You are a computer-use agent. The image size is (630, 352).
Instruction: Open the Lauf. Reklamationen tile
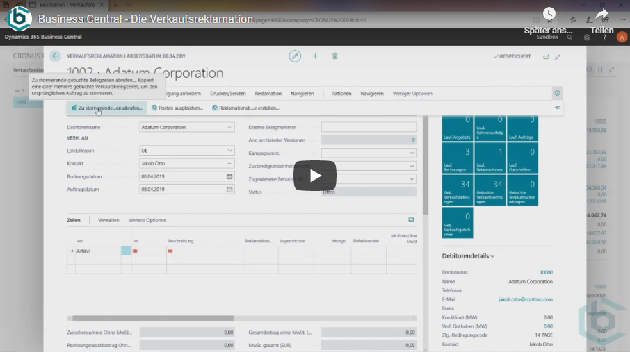pyautogui.click(x=490, y=158)
